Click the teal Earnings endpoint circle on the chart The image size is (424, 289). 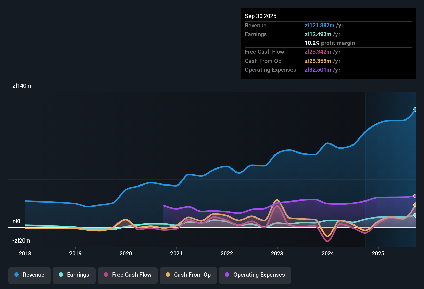click(415, 215)
